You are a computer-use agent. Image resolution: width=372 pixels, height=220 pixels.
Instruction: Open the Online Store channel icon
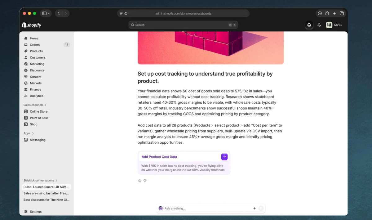click(x=26, y=111)
